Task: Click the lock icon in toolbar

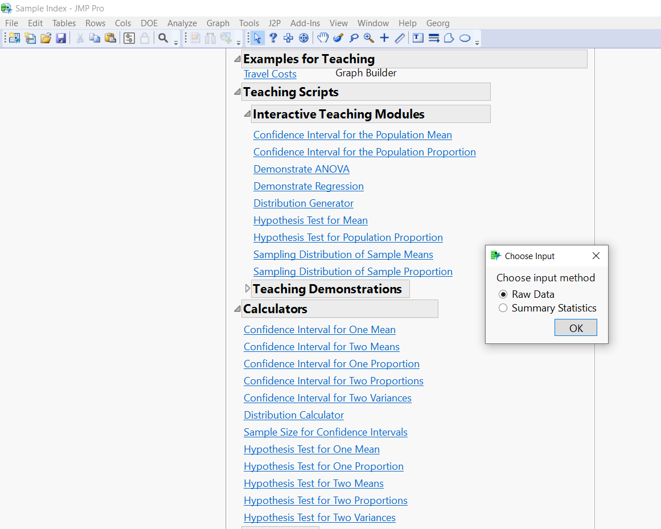Action: pos(145,38)
